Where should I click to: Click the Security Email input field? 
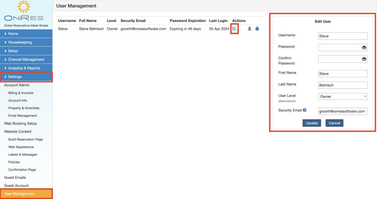[343, 111]
